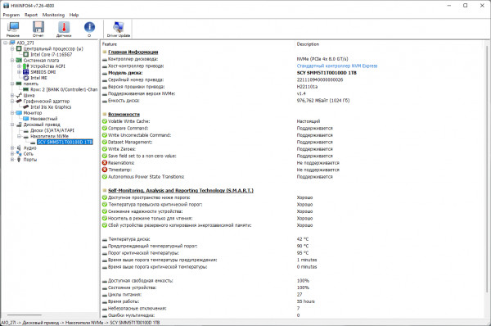This screenshot has height=326, width=491.
Task: Click the Системная плата motherboard icon
Action: click(19, 60)
